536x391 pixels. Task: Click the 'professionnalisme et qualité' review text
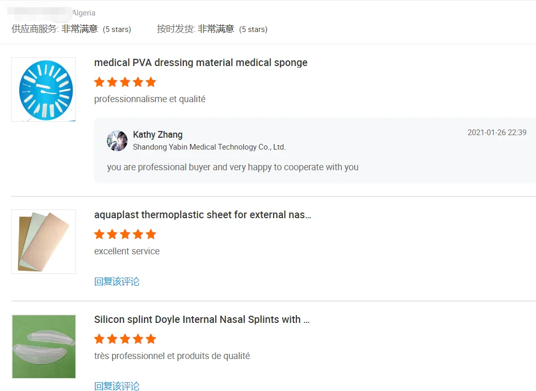coord(150,99)
